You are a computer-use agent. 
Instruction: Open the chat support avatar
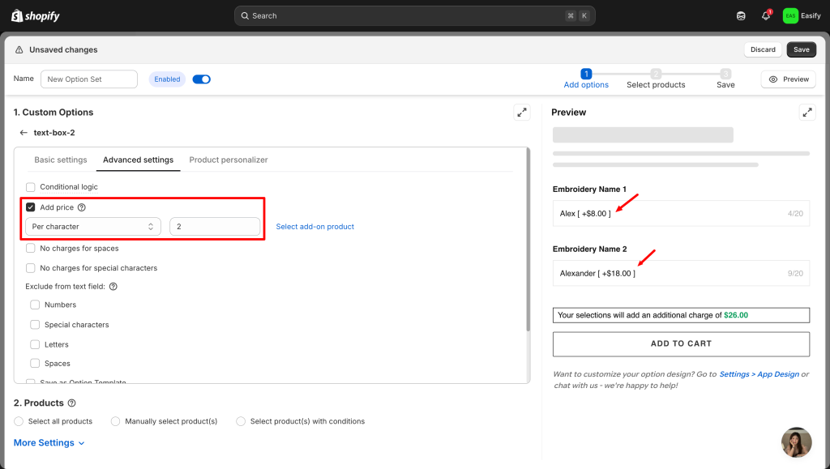click(x=796, y=442)
